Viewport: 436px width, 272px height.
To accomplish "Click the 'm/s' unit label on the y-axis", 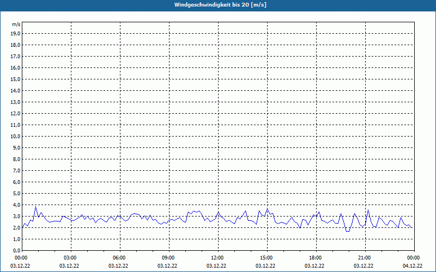I will coord(16,24).
